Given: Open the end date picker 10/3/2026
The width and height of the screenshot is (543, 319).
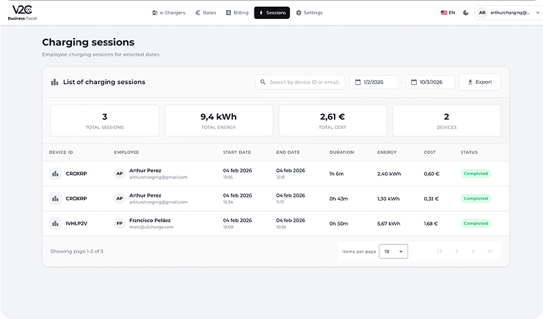Looking at the screenshot, I should pyautogui.click(x=430, y=82).
